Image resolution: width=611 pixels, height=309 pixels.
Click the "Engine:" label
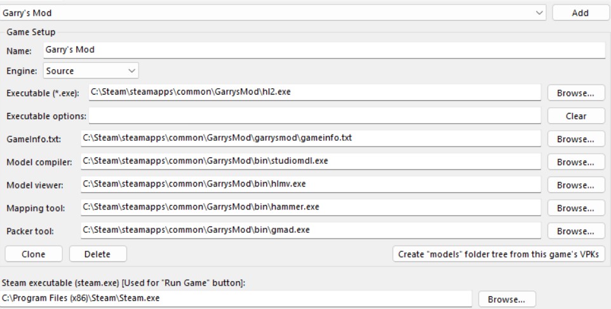22,71
